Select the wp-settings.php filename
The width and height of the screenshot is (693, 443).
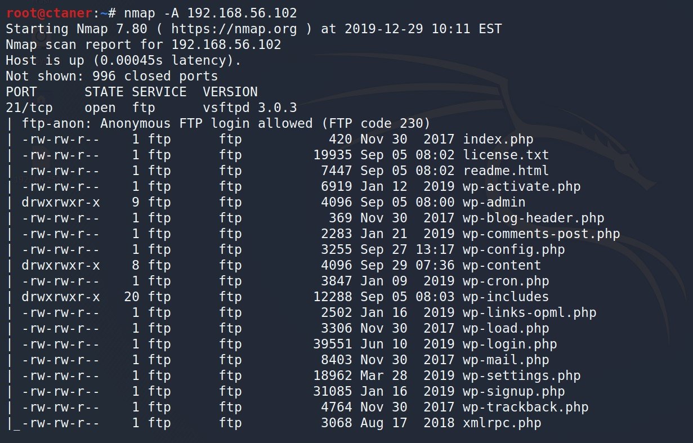coord(522,375)
